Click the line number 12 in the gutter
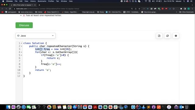 point(19,76)
